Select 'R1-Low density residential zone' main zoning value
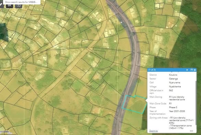This screenshot has width=201, height=135. [x=177, y=98]
